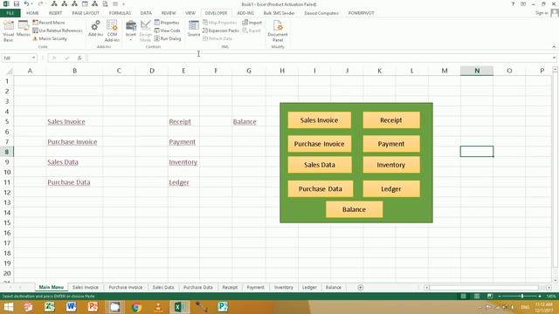Image resolution: width=559 pixels, height=314 pixels.
Task: Click the orange Payment button
Action: click(391, 144)
